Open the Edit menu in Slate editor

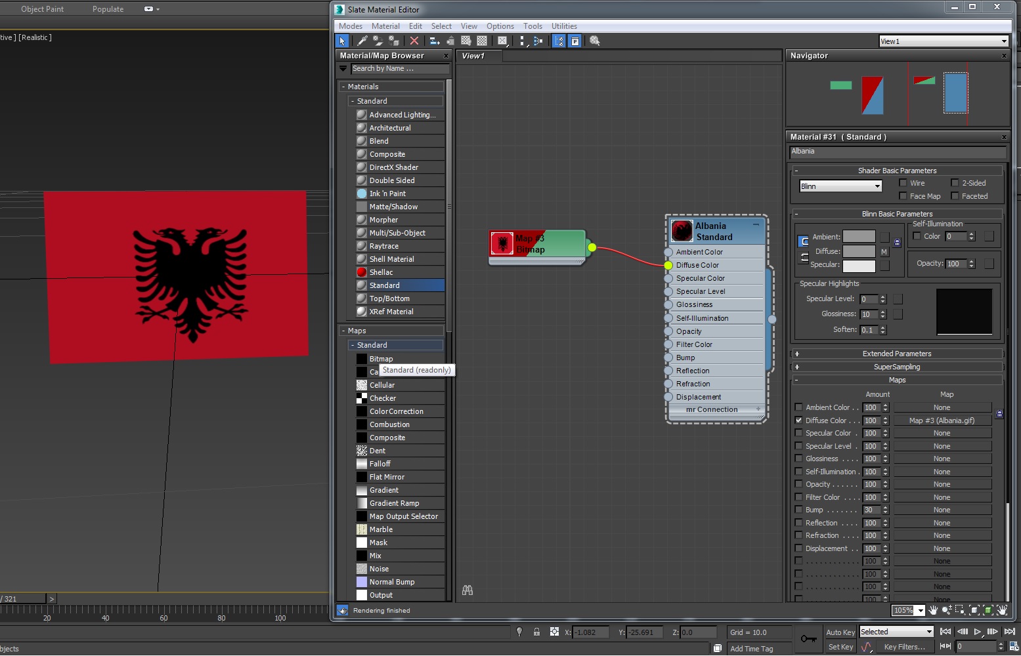pyautogui.click(x=416, y=26)
